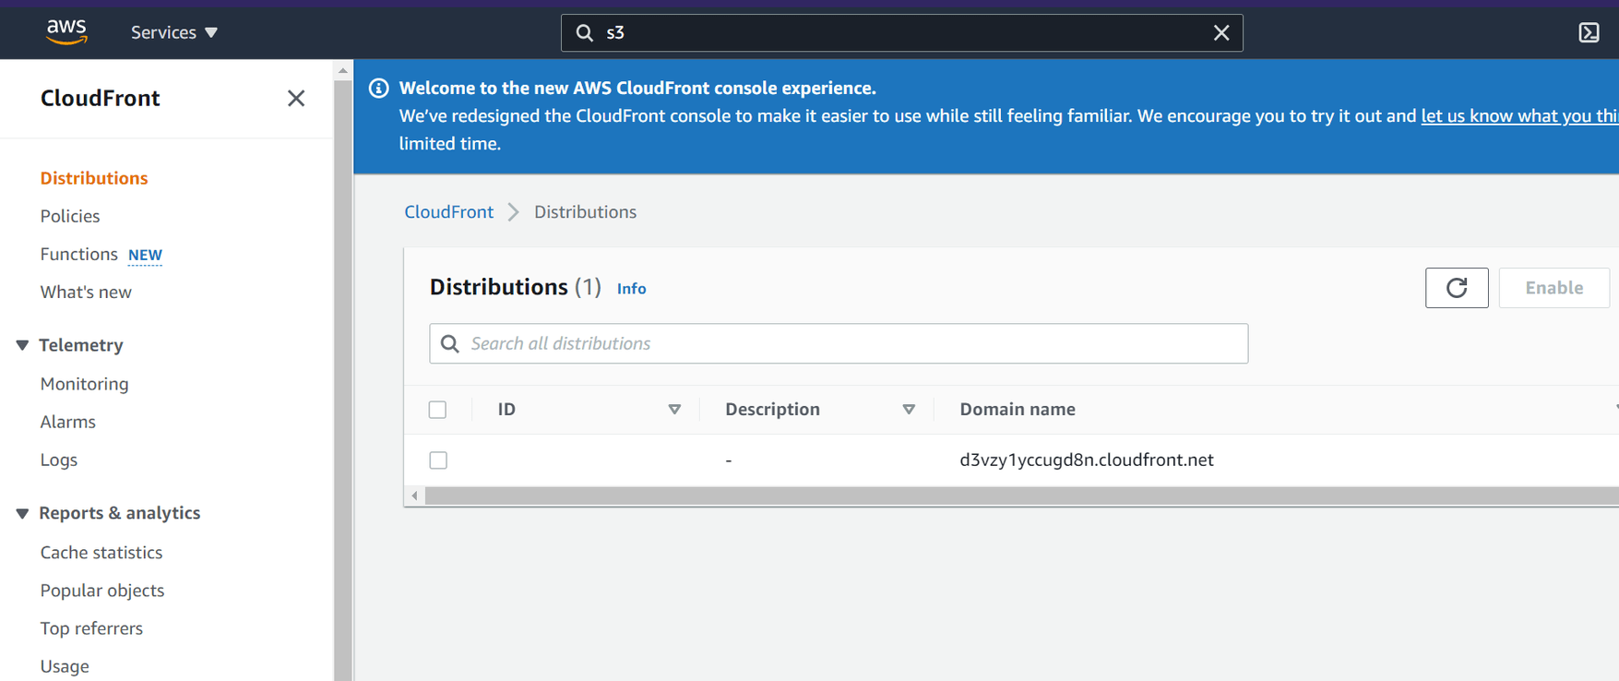Collapse the Telemetry section
This screenshot has height=681, width=1619.
(x=21, y=344)
